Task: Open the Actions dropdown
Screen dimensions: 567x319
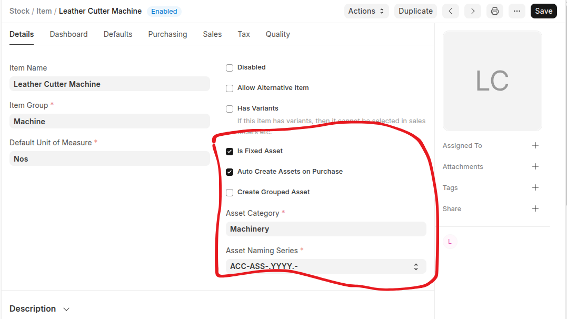Action: pos(367,11)
